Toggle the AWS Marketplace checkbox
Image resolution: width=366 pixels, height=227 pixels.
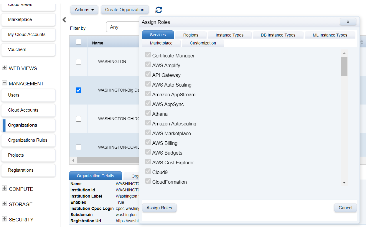[148, 132]
